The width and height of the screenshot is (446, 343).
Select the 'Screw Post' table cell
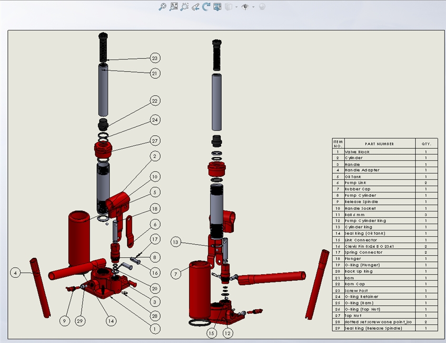point(380,290)
